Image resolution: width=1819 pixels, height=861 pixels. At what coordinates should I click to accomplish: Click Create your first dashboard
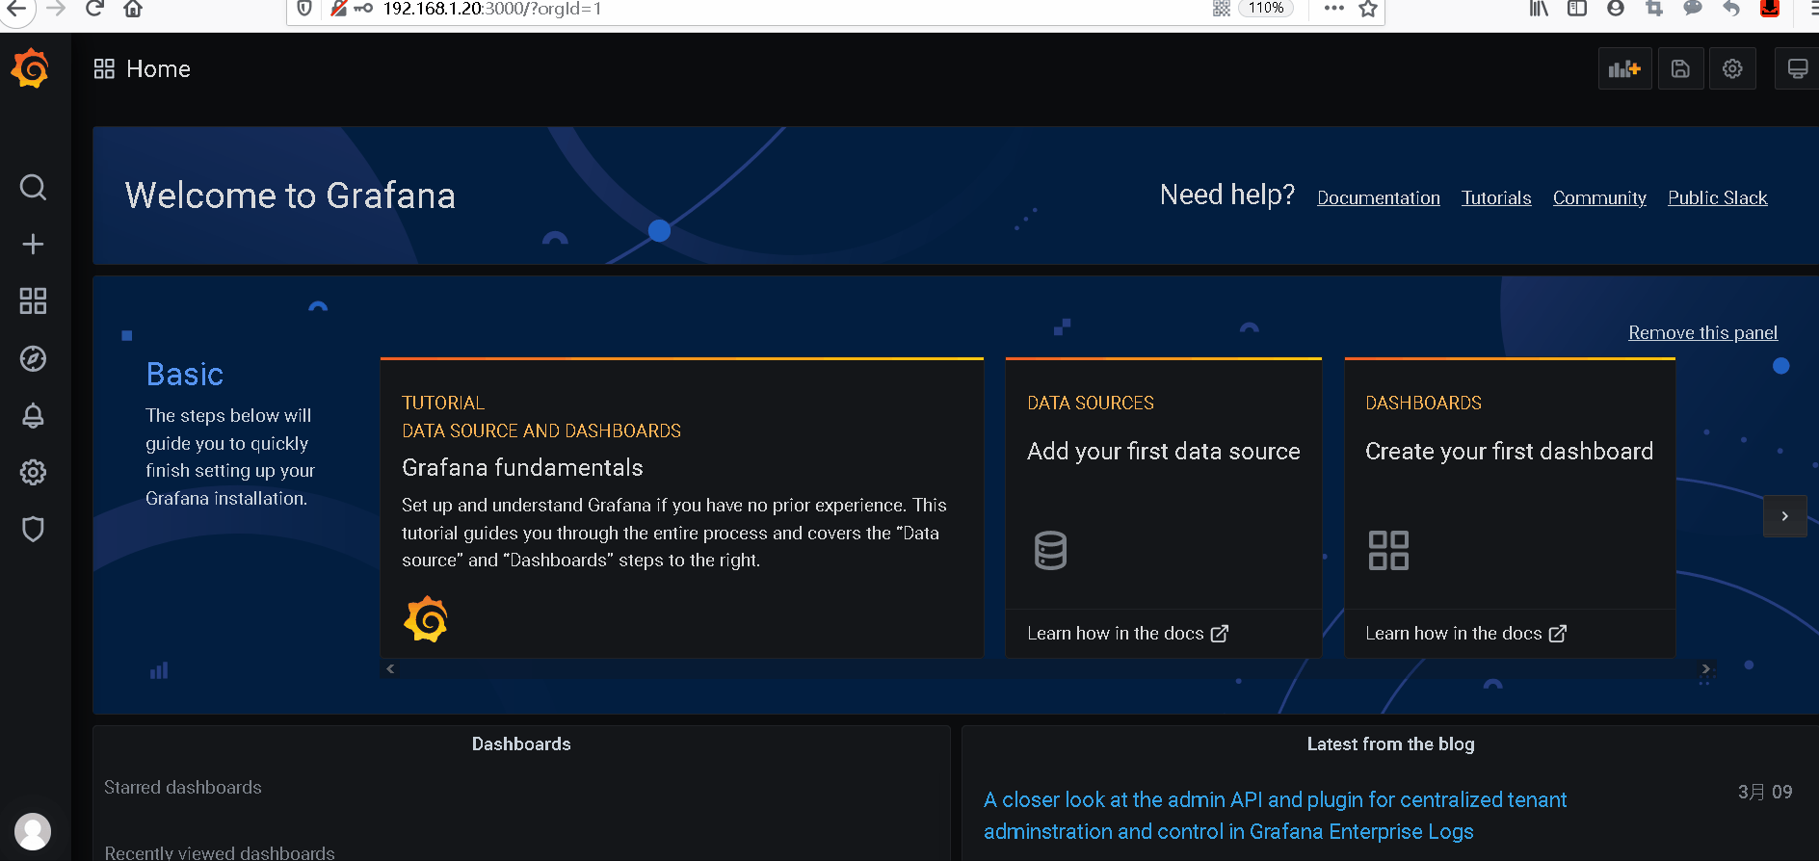(1509, 451)
